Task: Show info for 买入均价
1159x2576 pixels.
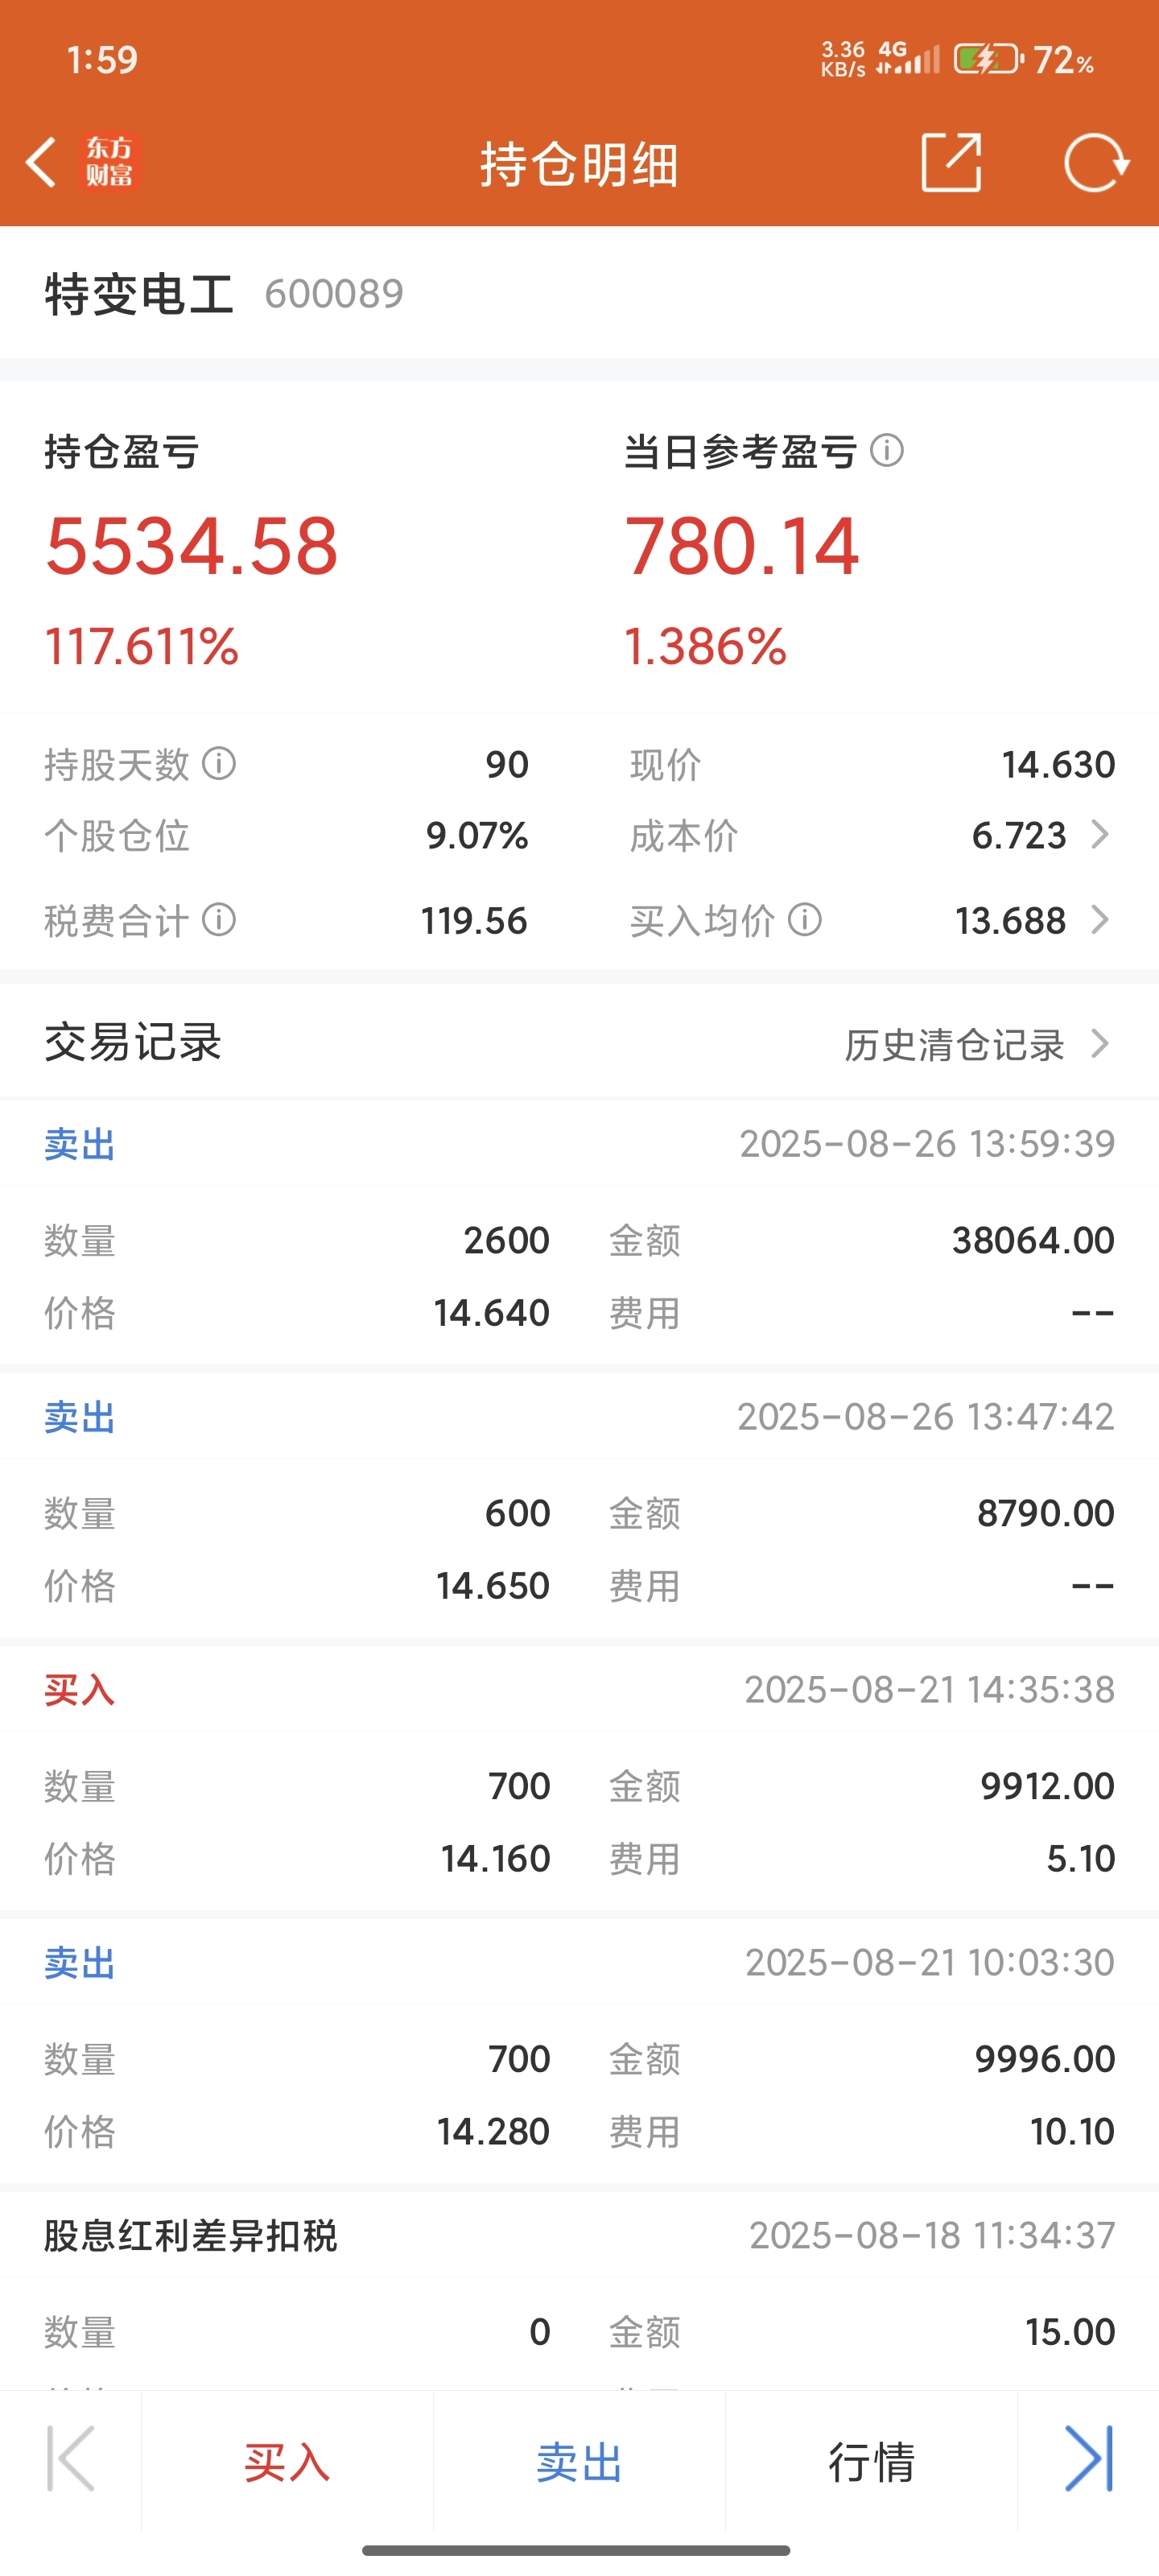Action: (x=805, y=920)
